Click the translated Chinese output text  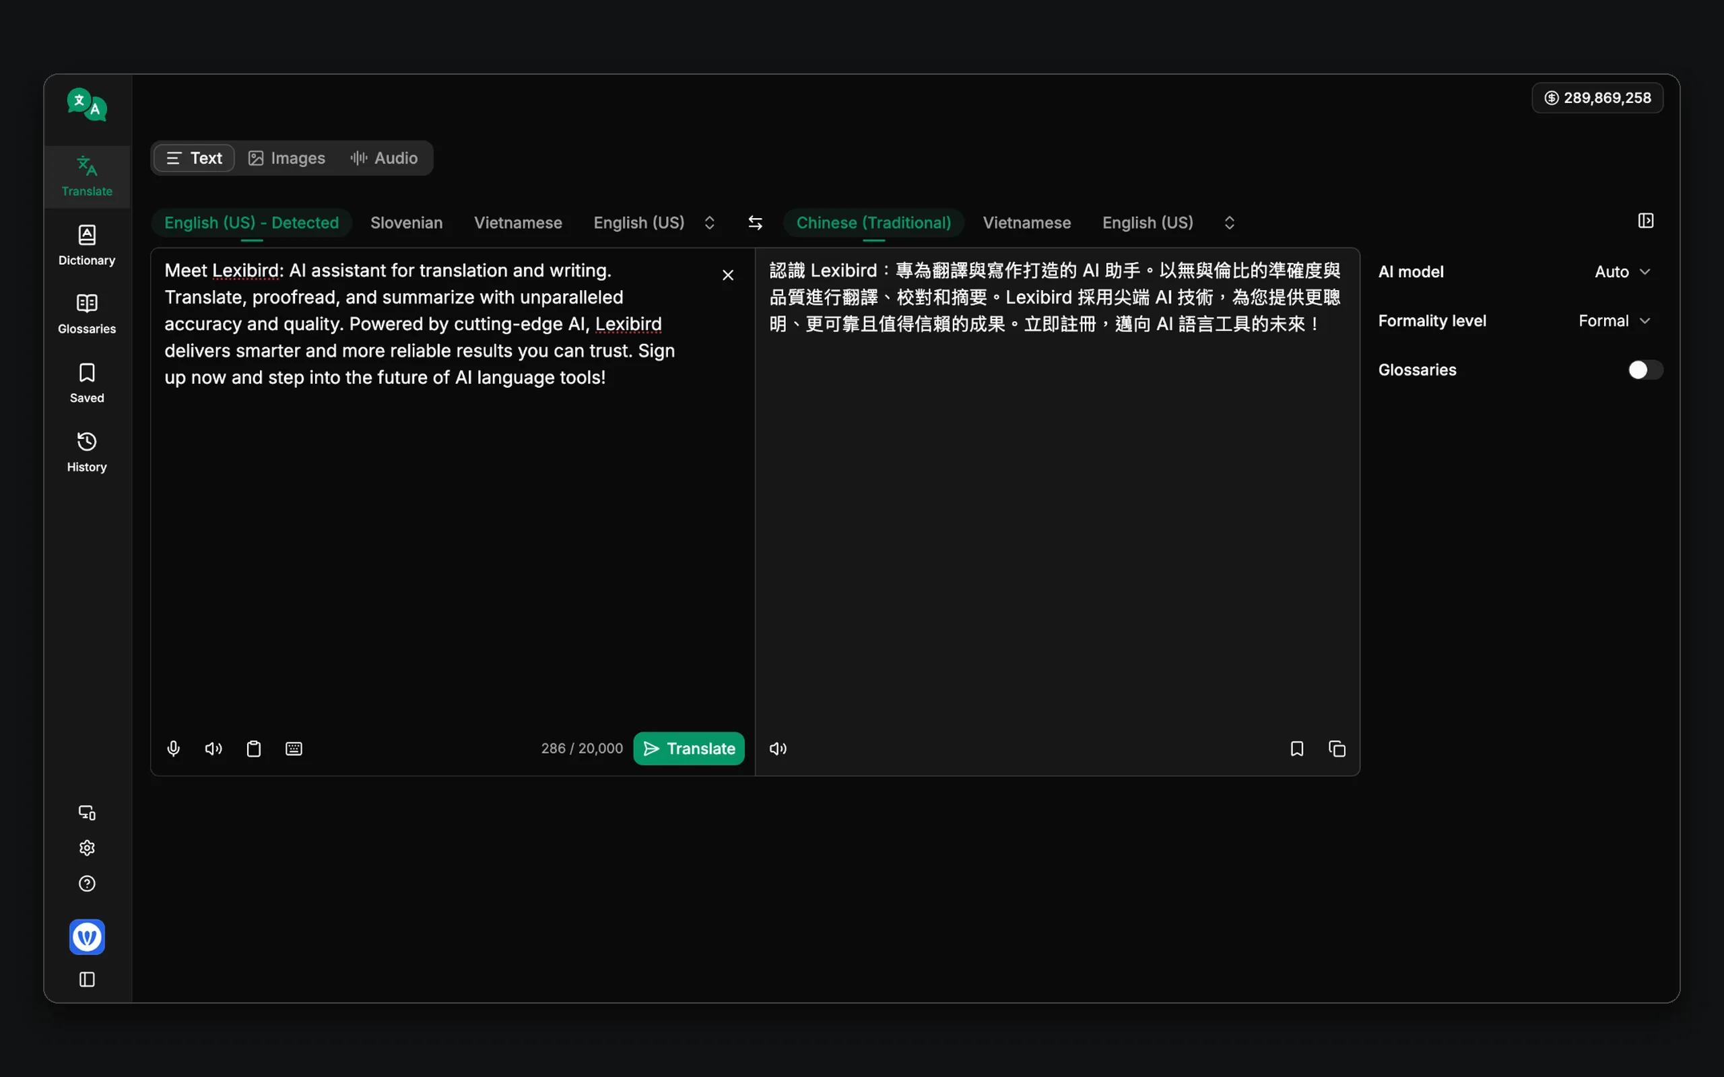coord(1055,297)
